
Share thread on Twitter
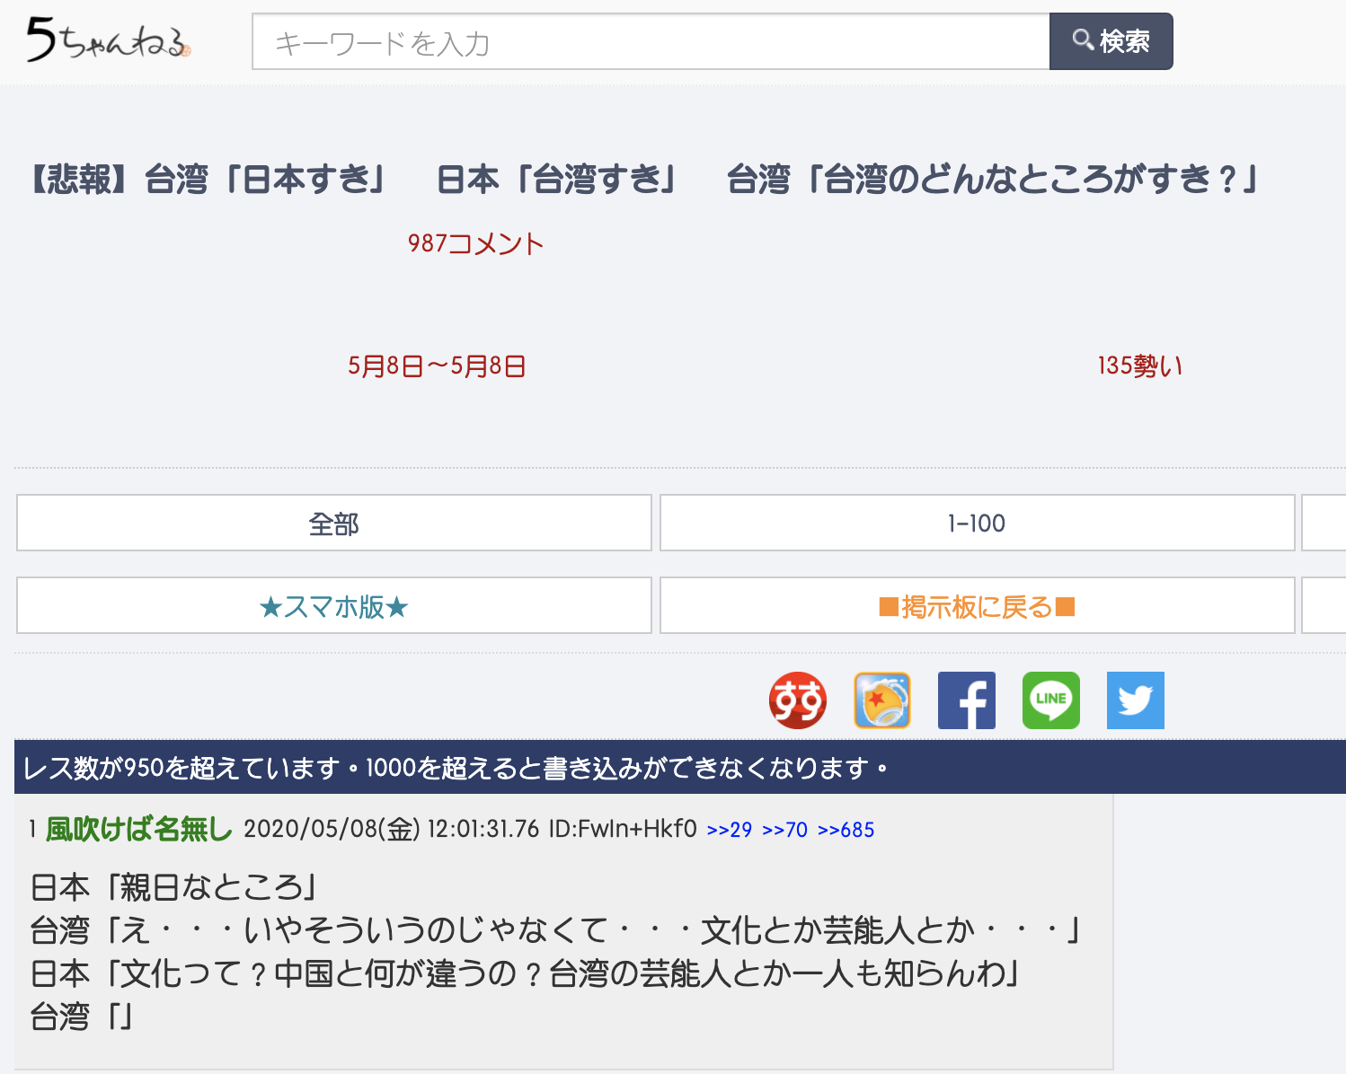1136,700
